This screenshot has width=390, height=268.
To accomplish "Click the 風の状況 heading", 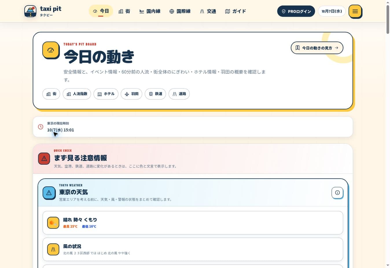I will point(72,246).
